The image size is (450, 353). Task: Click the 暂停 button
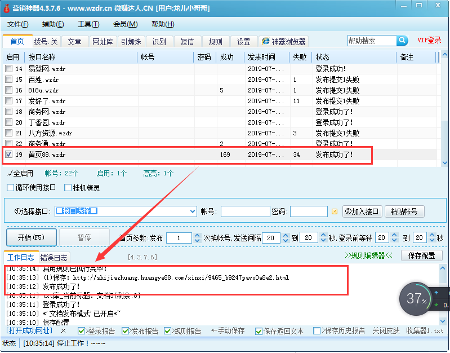coord(84,237)
